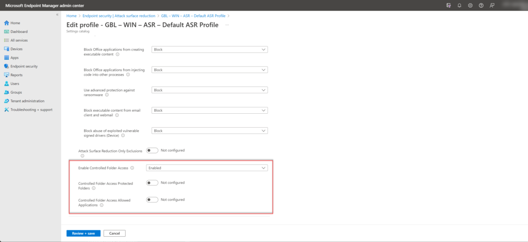This screenshot has width=528, height=242.
Task: Click the Troubleshooting + support icon
Action: 6,110
